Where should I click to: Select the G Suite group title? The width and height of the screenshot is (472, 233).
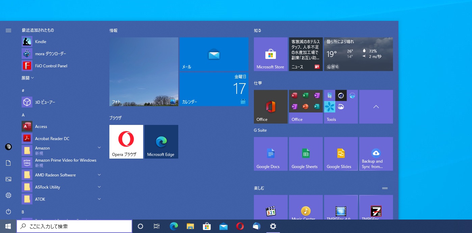pos(260,130)
